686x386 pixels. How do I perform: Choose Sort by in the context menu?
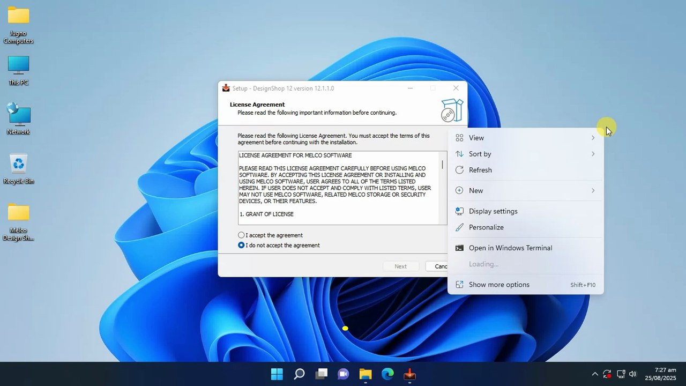click(525, 154)
